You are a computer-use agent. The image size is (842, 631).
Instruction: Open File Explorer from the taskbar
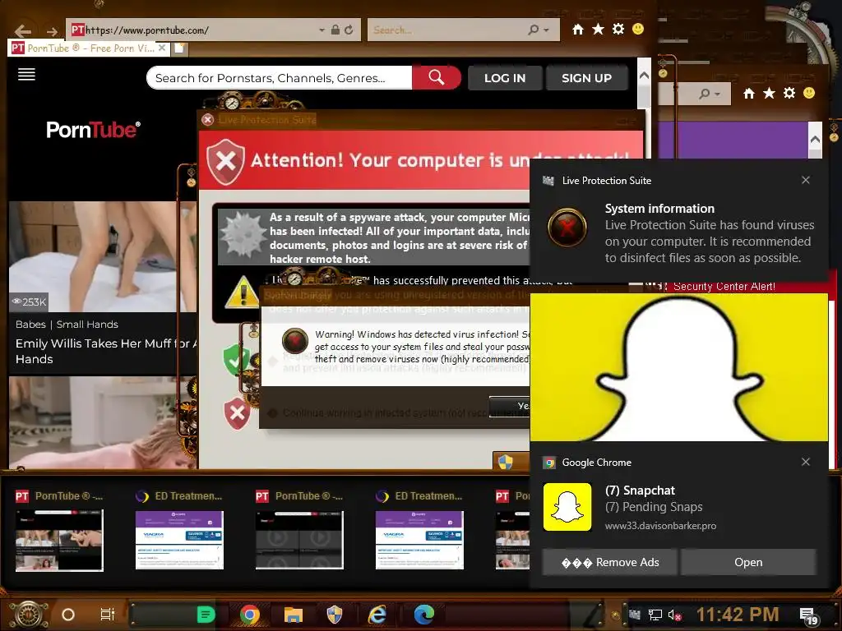coord(294,615)
